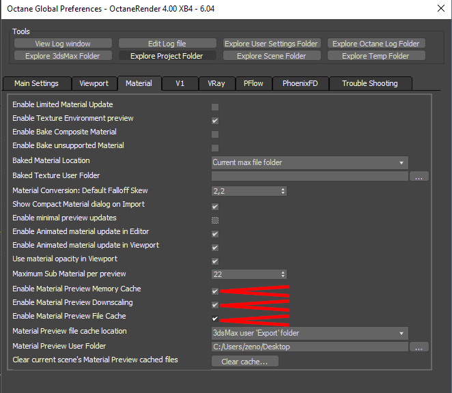This screenshot has width=452, height=393.
Task: Click the Default Falloff Skew value field
Action: [246, 191]
